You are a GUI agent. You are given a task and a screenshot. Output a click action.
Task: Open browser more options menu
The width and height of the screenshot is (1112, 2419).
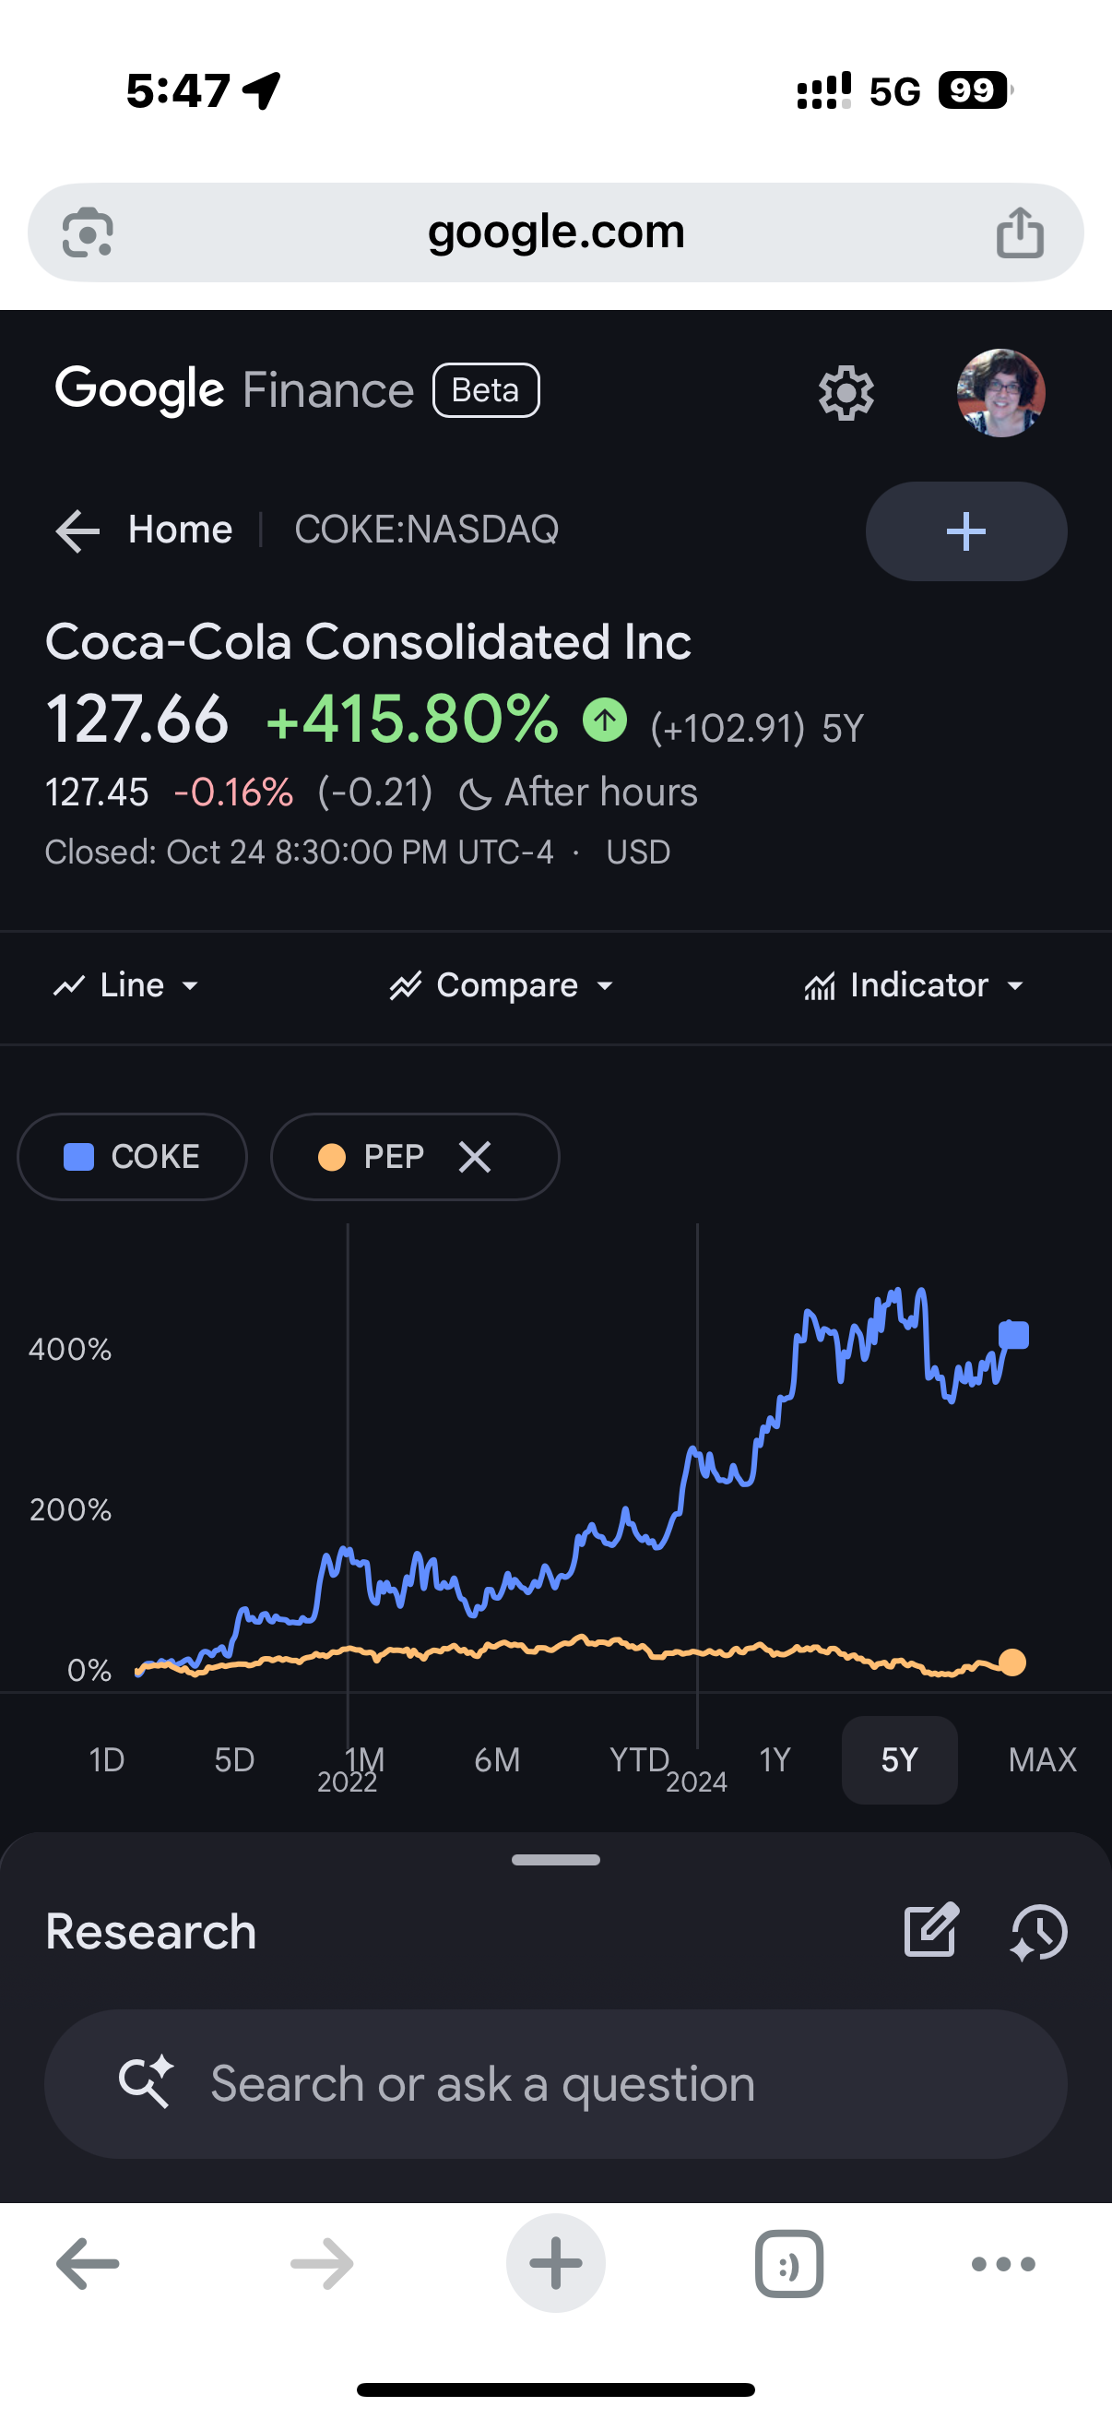pos(1002,2264)
